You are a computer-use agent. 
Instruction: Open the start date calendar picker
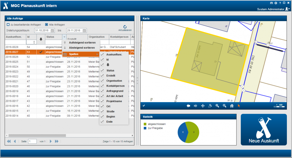[x=52, y=31]
